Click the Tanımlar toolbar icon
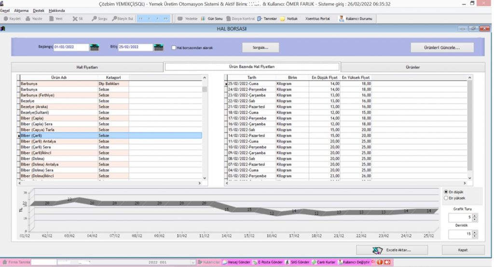The height and width of the screenshot is (267, 494). point(267,19)
